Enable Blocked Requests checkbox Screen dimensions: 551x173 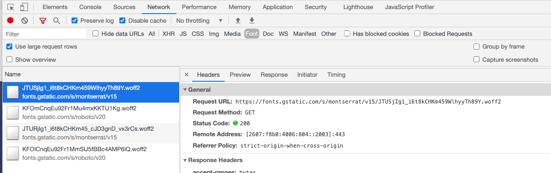(x=417, y=34)
